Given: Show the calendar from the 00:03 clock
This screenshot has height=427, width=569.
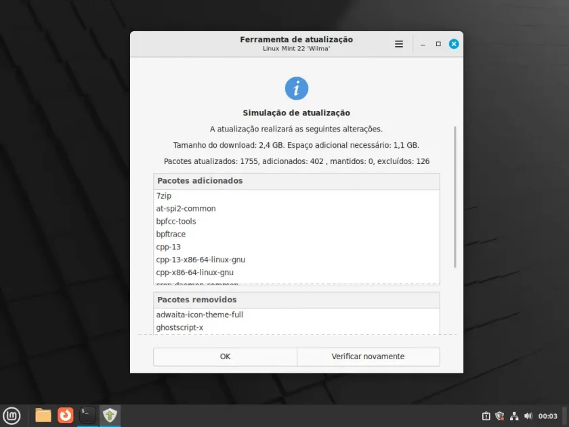Looking at the screenshot, I should [x=547, y=416].
